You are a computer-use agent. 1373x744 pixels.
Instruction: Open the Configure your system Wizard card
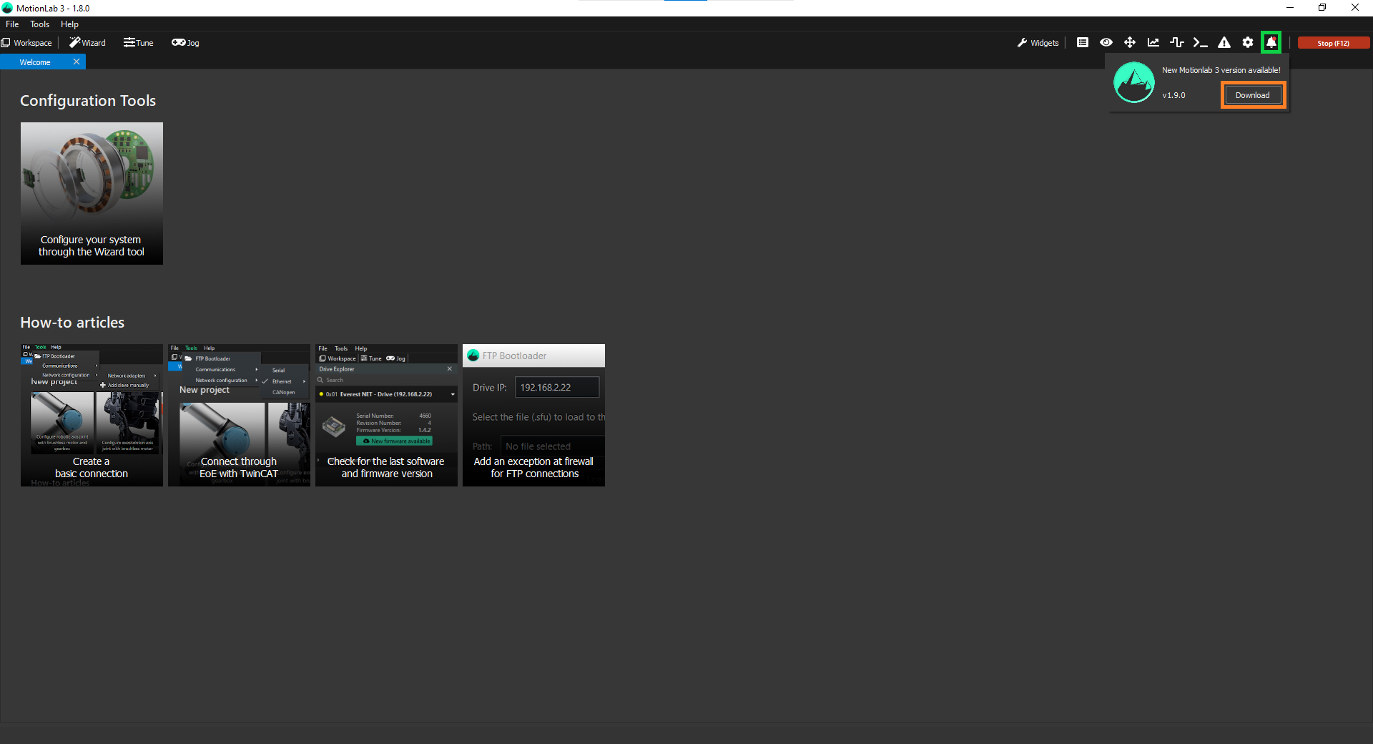point(92,193)
